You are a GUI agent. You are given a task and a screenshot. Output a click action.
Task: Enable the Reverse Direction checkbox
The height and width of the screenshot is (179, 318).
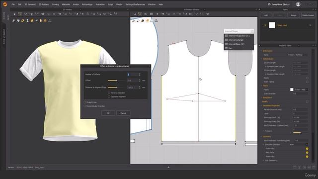109,93
